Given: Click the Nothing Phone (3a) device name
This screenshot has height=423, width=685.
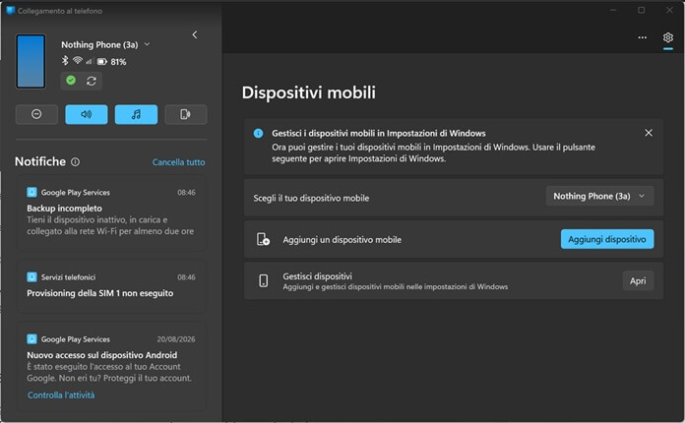Looking at the screenshot, I should coord(99,44).
